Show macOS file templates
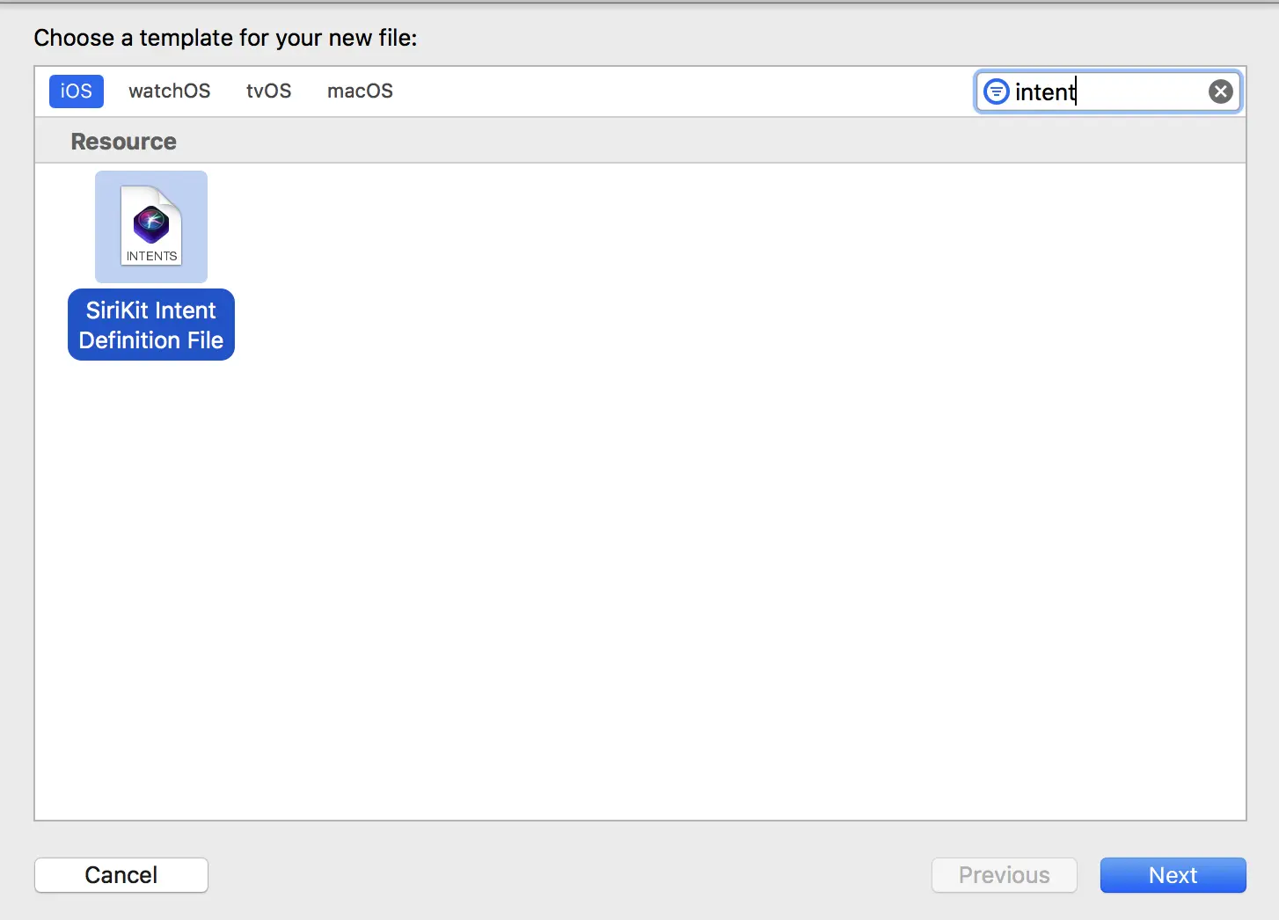The width and height of the screenshot is (1279, 920). coord(360,91)
